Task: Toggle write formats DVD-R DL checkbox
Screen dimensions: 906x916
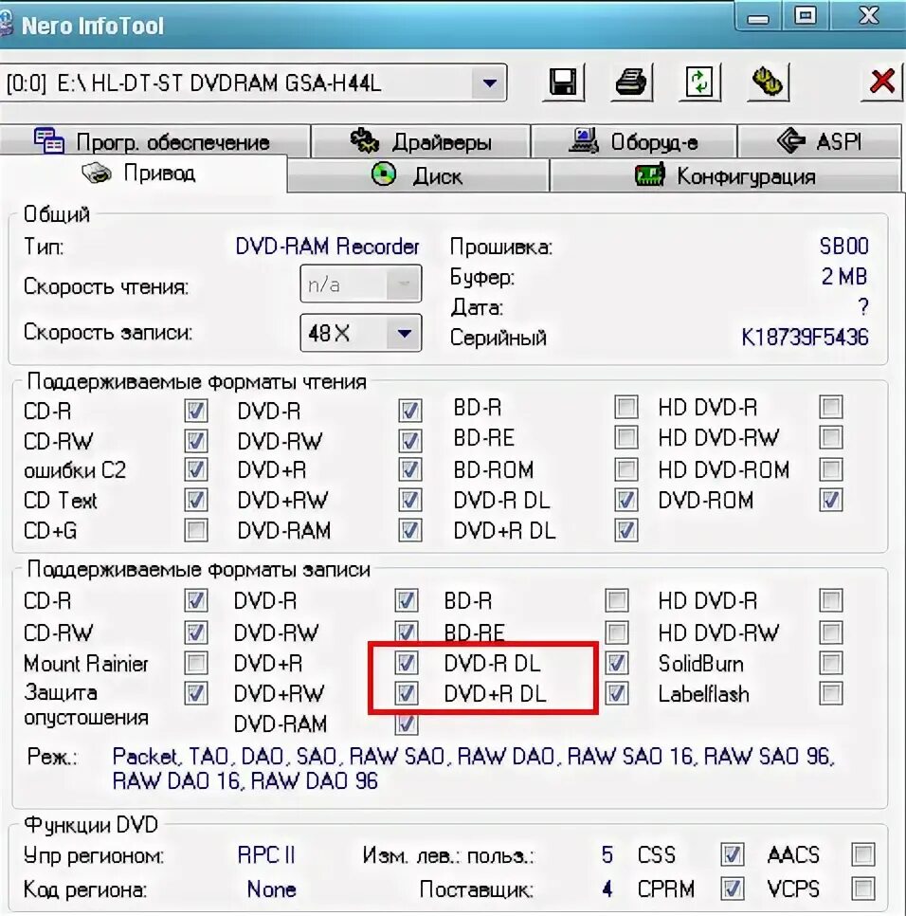Action: coord(616,663)
